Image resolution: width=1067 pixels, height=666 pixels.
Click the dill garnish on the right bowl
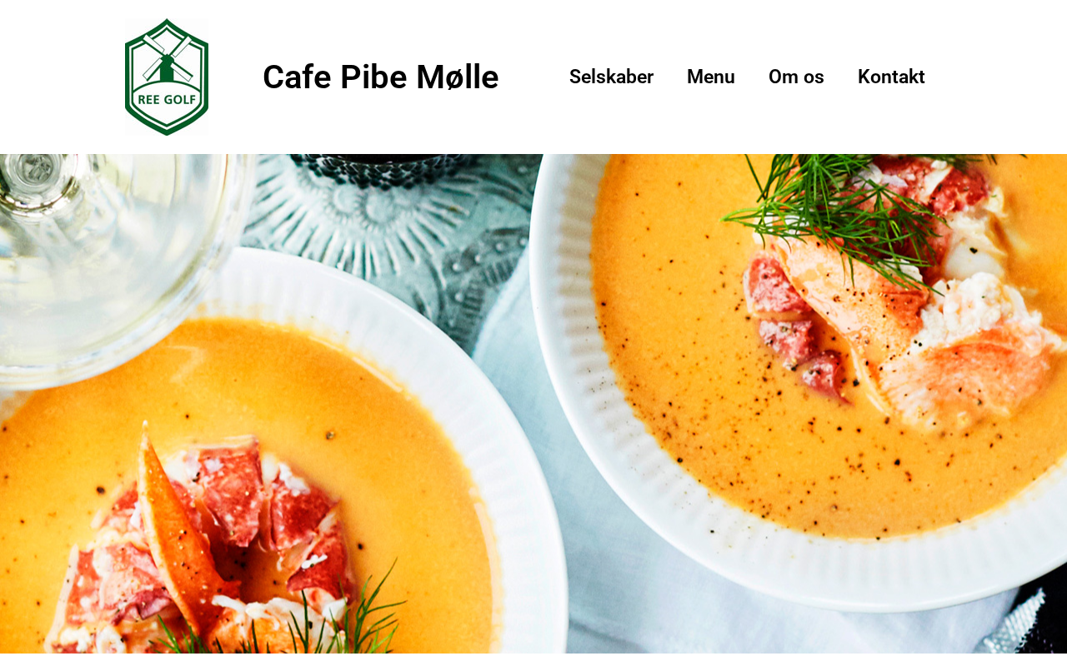tap(842, 212)
